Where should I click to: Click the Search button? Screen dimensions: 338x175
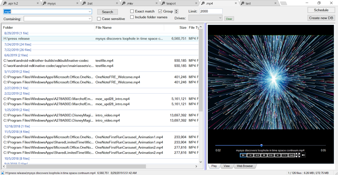tap(107, 12)
